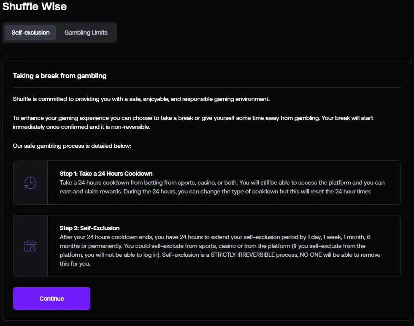Select the 'Step 1: Take a 24 Hours Cooldown' title

[106, 174]
